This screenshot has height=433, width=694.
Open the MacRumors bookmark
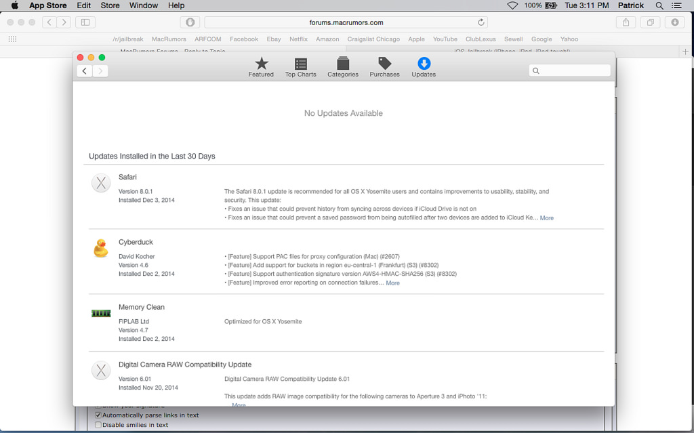169,39
